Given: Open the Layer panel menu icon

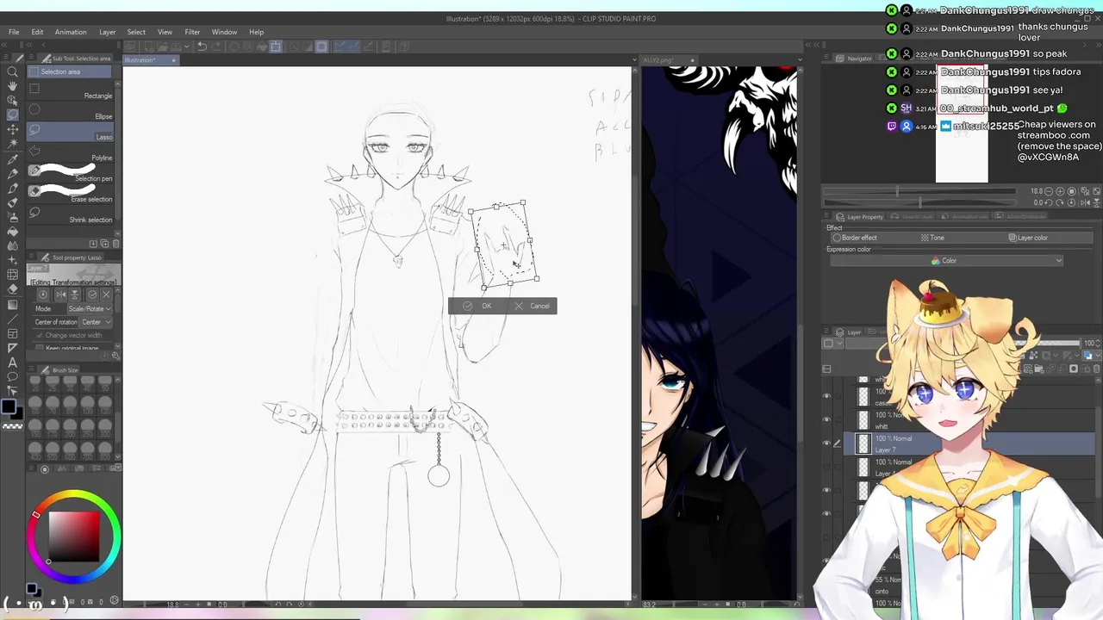Looking at the screenshot, I should coord(826,332).
